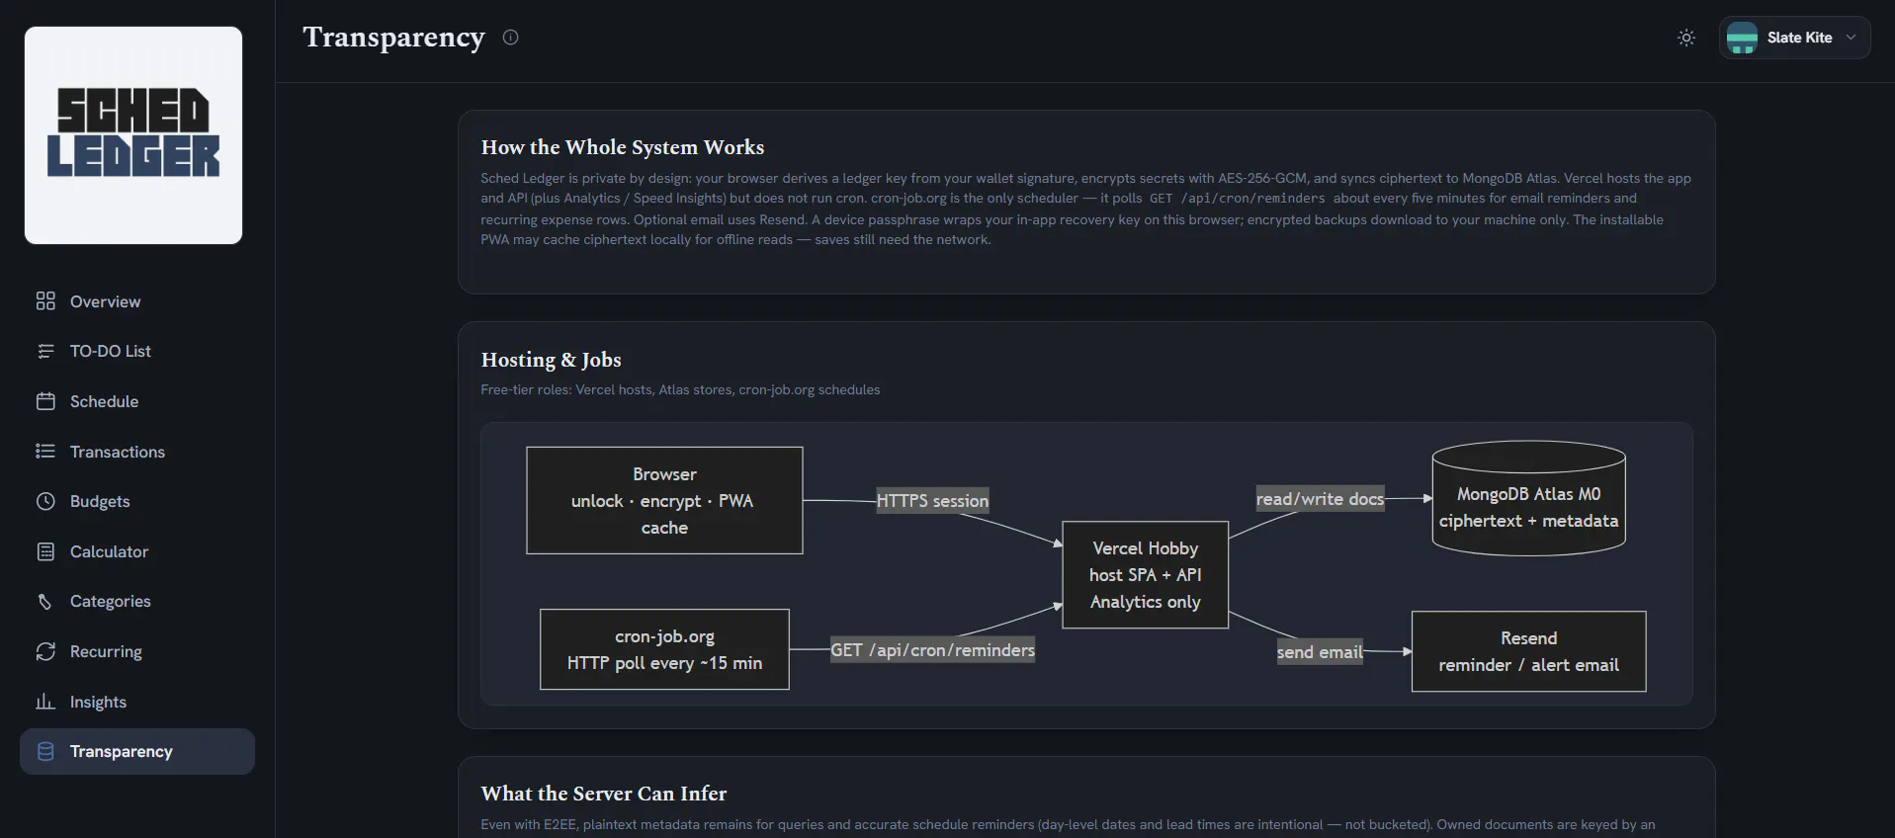Click the Budgets clock icon

[45, 501]
